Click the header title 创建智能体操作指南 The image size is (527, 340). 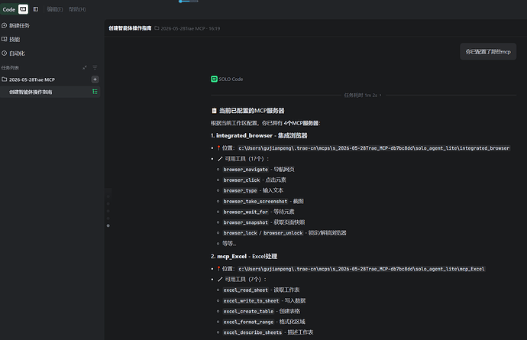point(130,28)
